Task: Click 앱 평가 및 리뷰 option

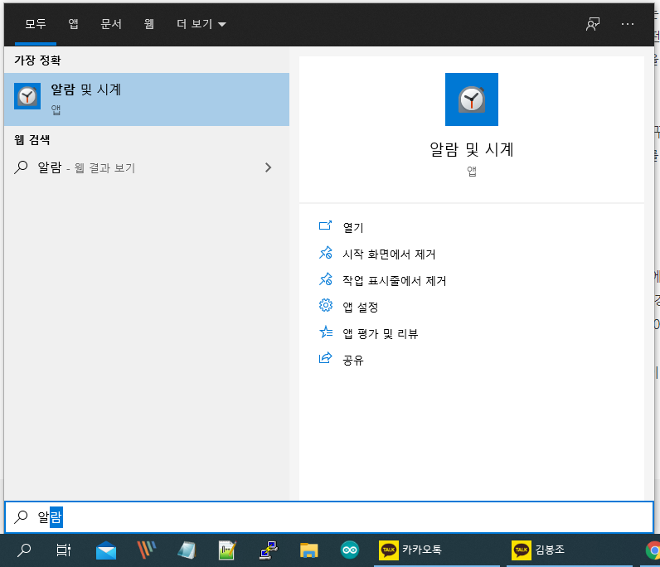Action: pos(380,333)
